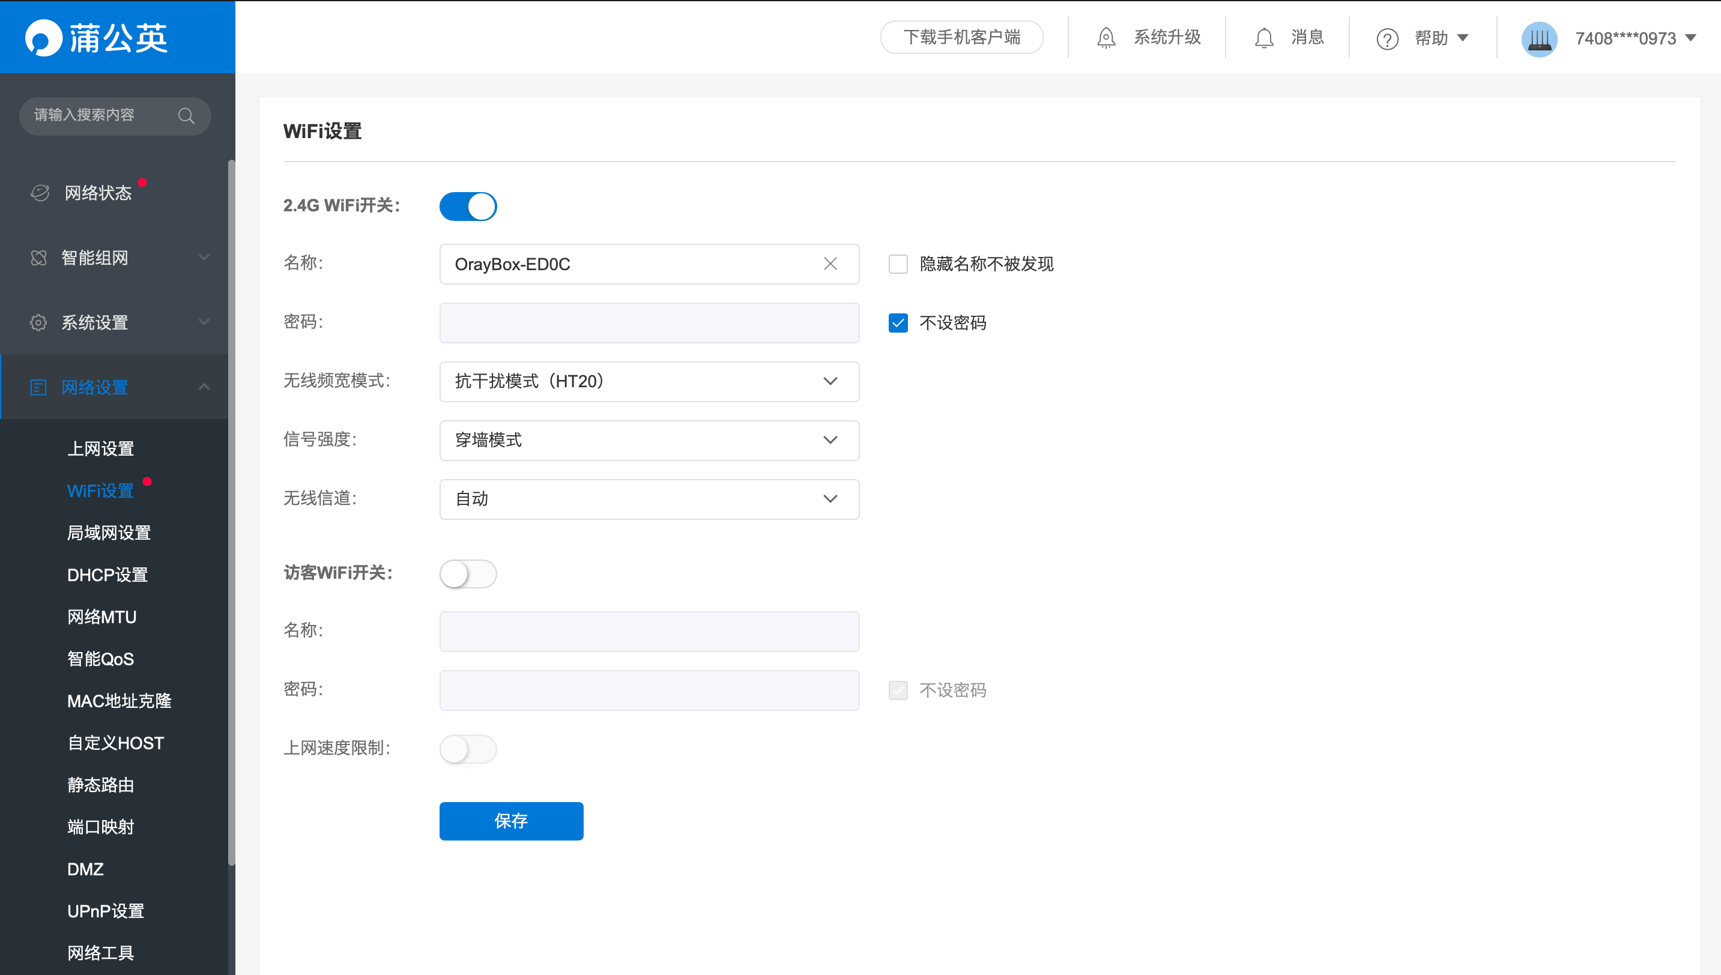This screenshot has width=1721, height=975.
Task: Go to 端口映射 menu item
Action: 100,827
